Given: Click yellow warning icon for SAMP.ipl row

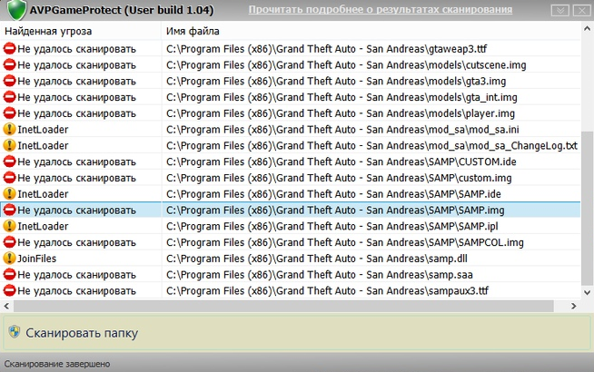Looking at the screenshot, I should click(x=10, y=227).
